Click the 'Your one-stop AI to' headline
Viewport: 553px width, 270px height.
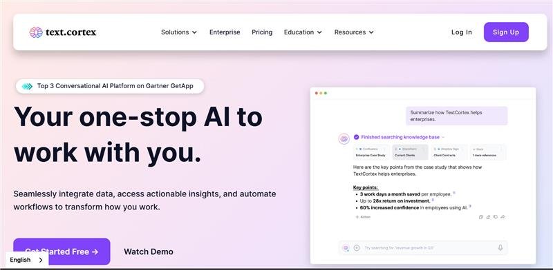(x=138, y=117)
